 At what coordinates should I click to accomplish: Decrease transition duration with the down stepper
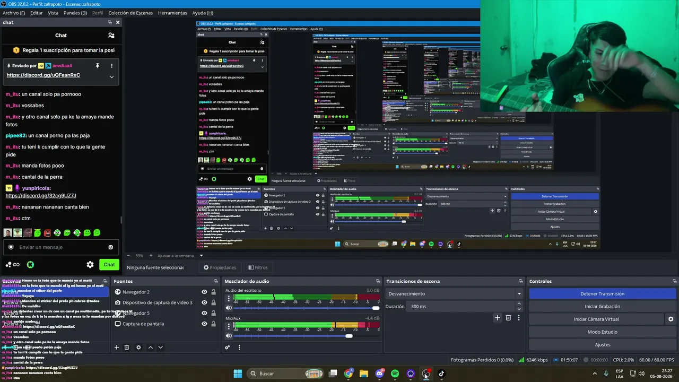pyautogui.click(x=519, y=309)
